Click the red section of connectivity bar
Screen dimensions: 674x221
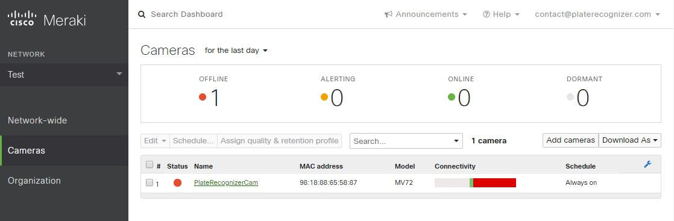(x=494, y=183)
